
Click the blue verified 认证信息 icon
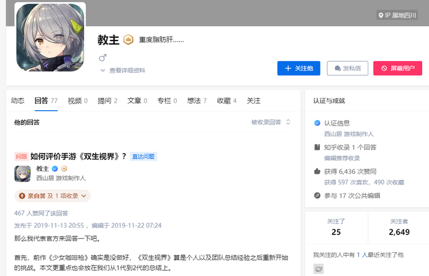coord(317,123)
